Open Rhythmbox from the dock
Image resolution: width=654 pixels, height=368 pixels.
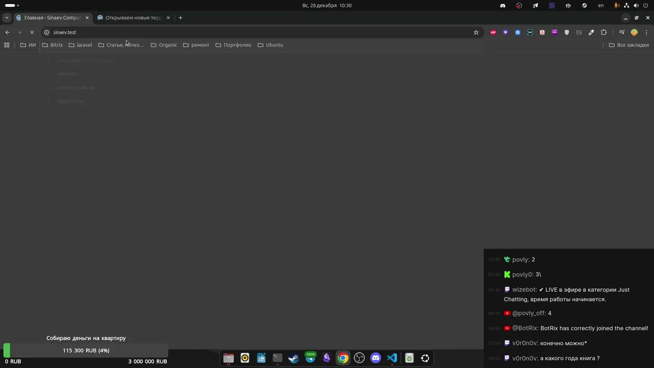tap(245, 358)
